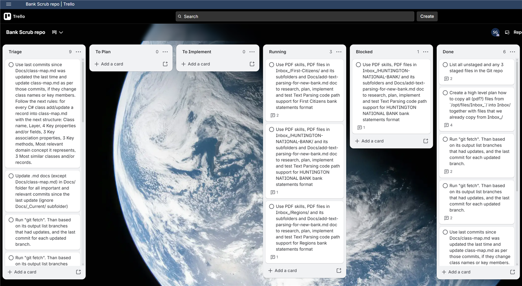522x286 pixels.
Task: Open comments badge on 'List all unstaged' card
Action: click(448, 79)
